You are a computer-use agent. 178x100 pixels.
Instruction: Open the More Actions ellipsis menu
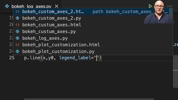click(170, 6)
